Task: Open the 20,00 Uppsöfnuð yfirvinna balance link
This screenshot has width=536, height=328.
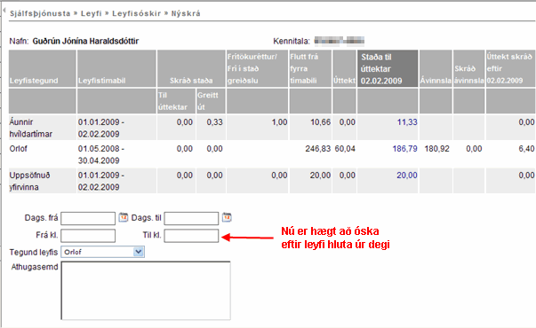Action: 407,176
